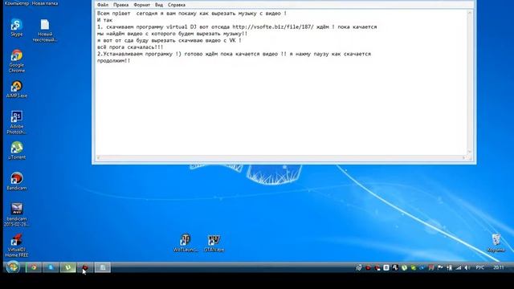The width and height of the screenshot is (514, 289).
Task: Click the Notepad vertical scrollbar down arrow
Action: 469,152
